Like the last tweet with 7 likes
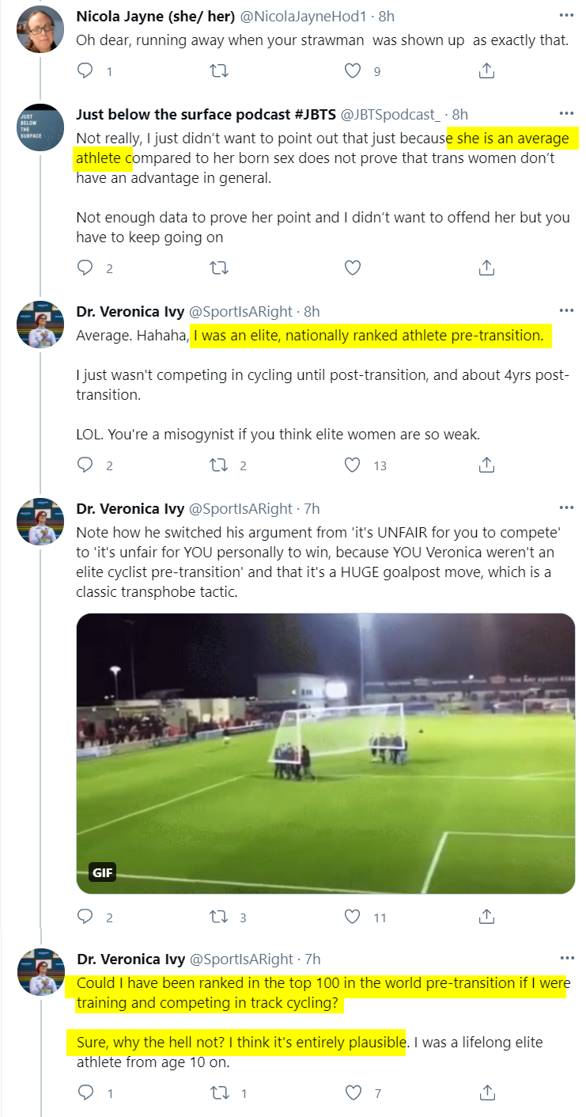This screenshot has height=1117, width=586. (353, 1092)
